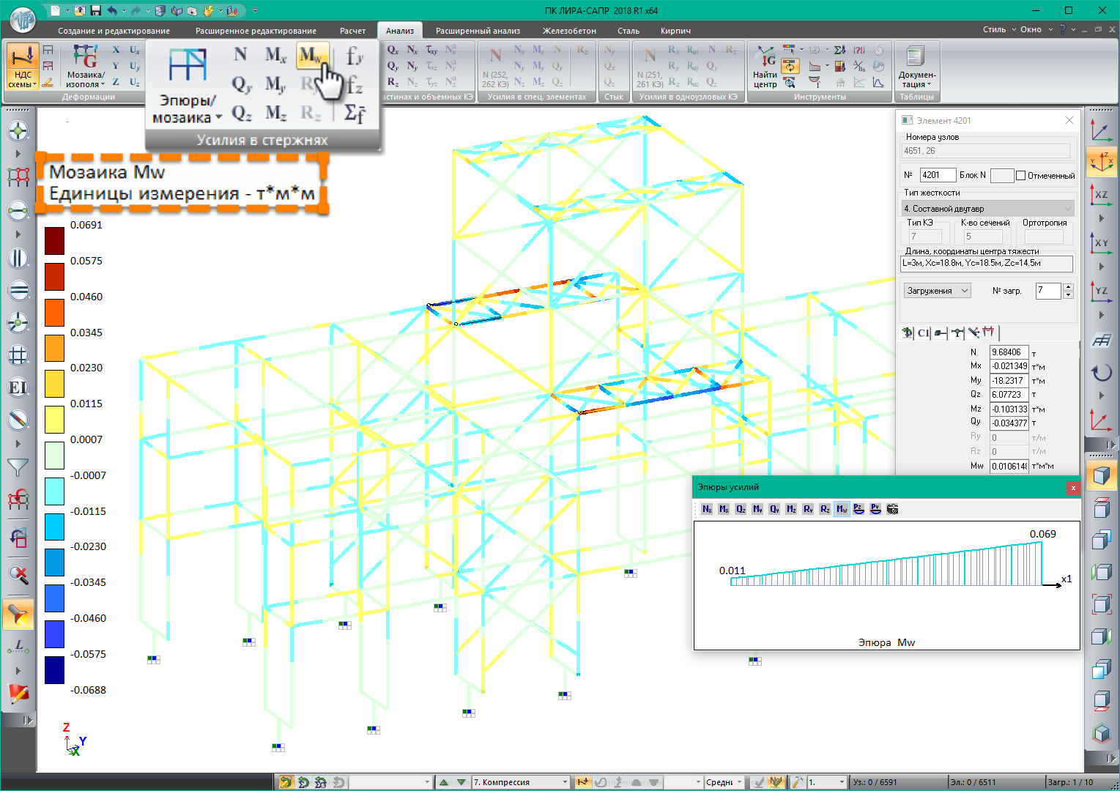Open the Расширенный анализ ribbon tab

coord(478,31)
